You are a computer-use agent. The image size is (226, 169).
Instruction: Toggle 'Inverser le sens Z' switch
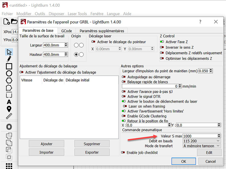(x=162, y=48)
